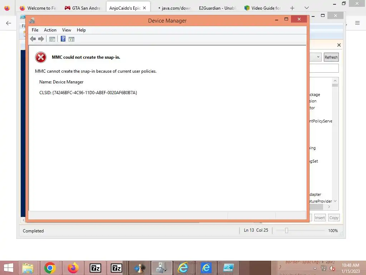
Task: Open File Explorer from the taskbar
Action: point(28,268)
